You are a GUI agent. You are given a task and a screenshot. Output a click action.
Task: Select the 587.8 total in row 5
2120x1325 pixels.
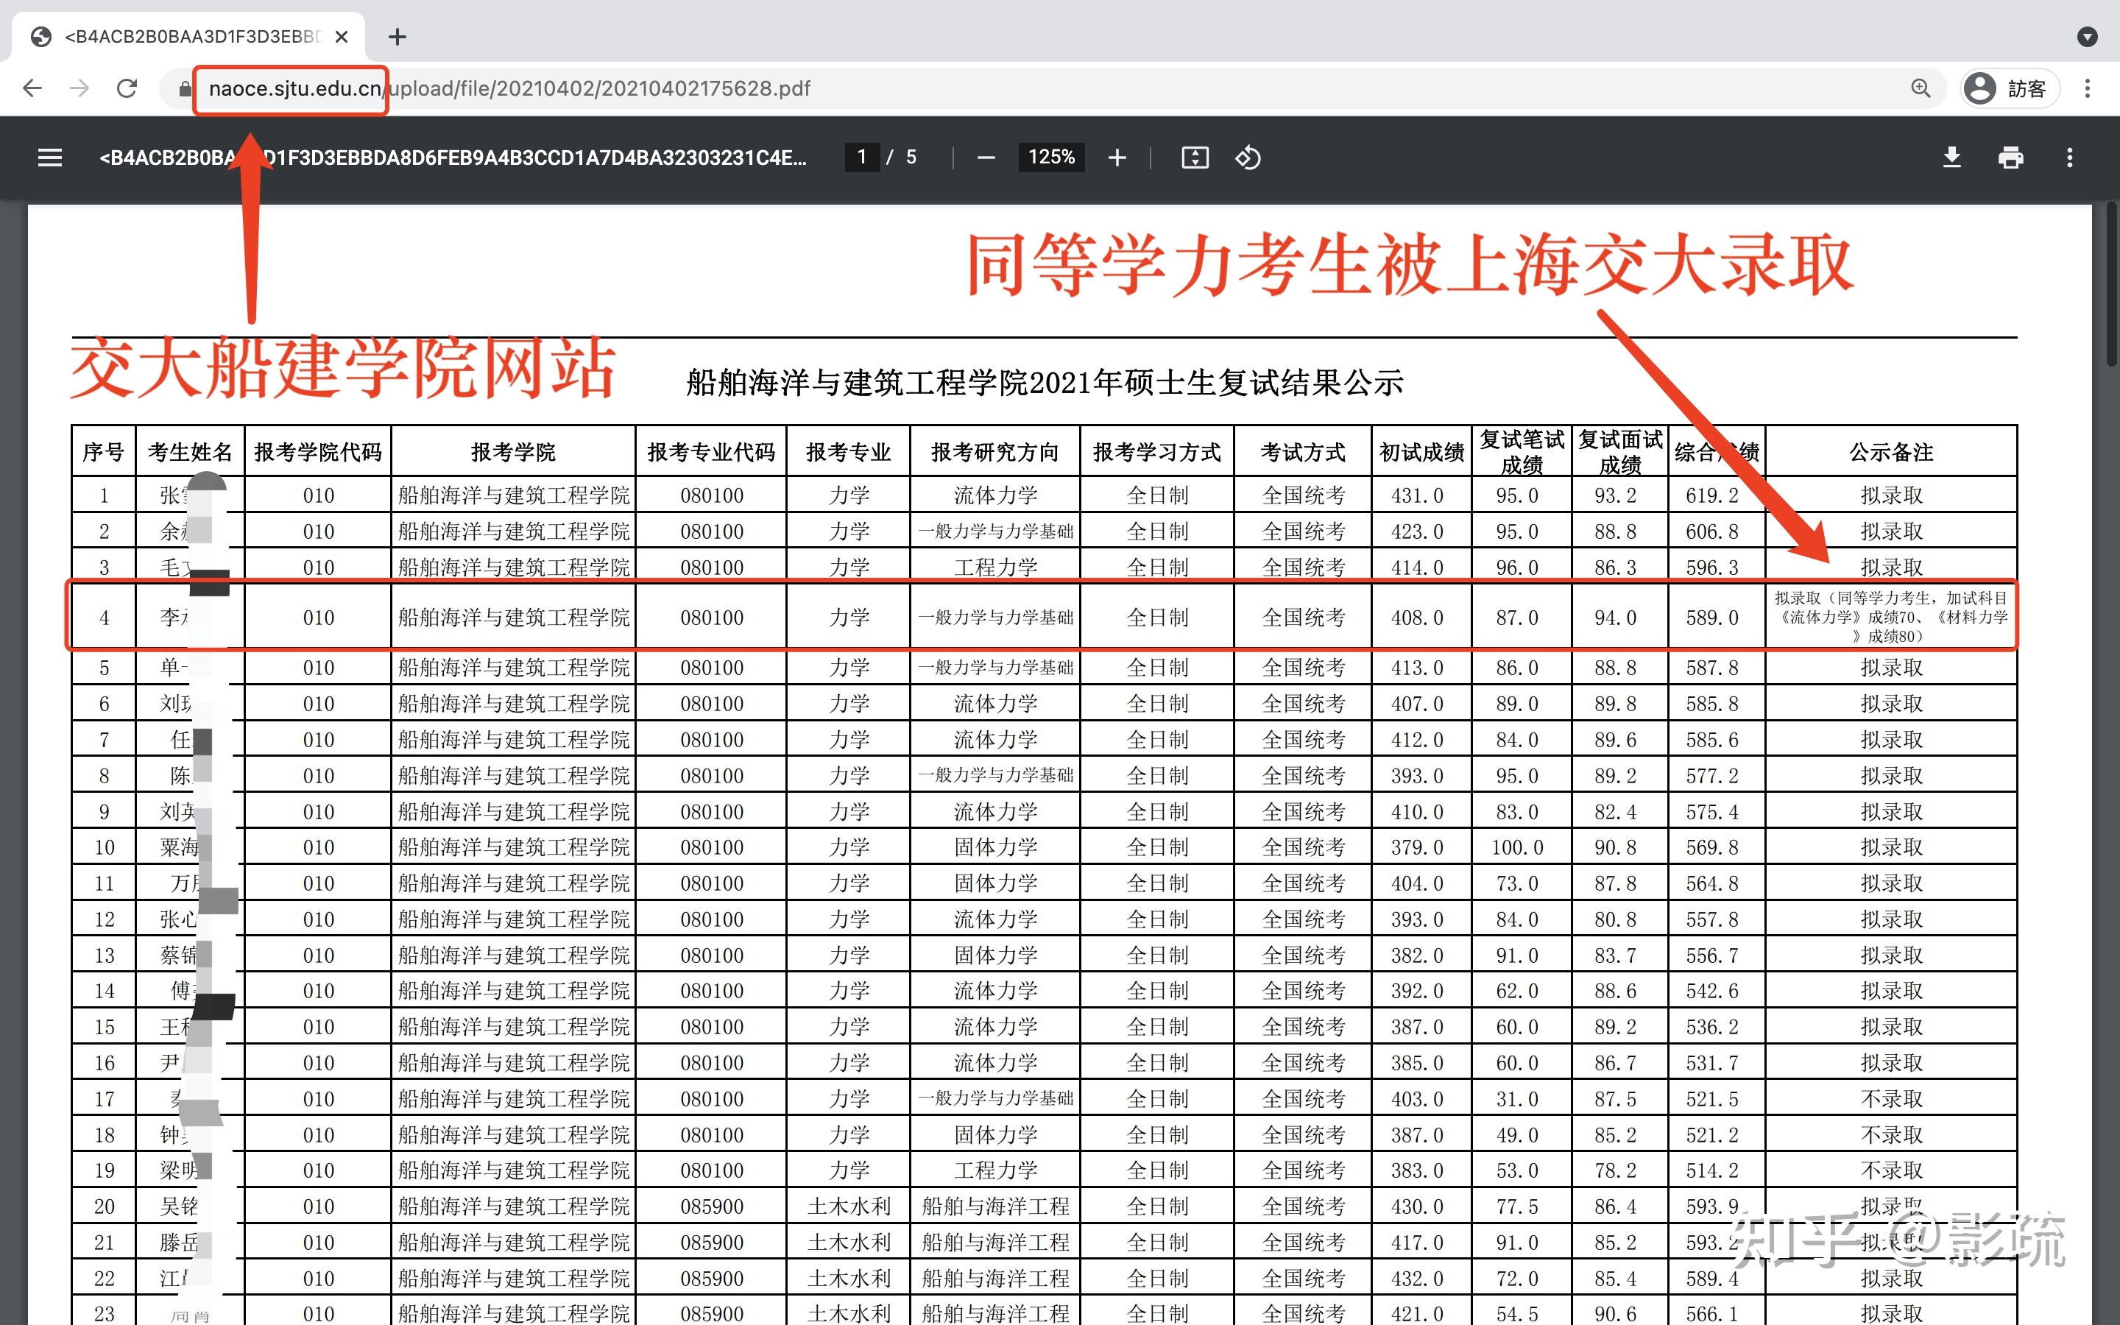(1713, 668)
